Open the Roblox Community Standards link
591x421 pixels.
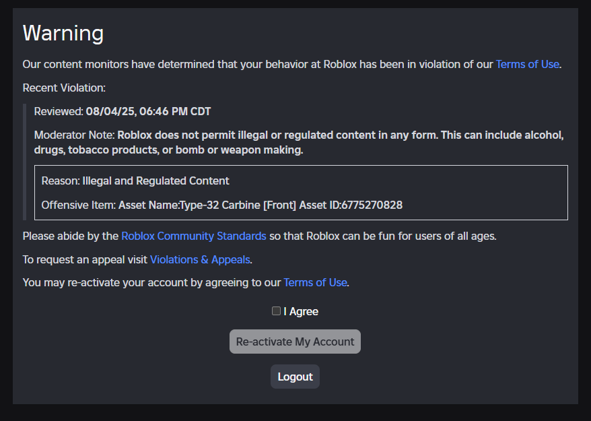click(x=193, y=236)
